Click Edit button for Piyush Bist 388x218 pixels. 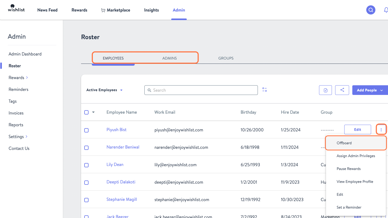[x=358, y=130]
